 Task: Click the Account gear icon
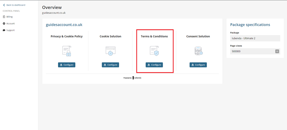coord(4,23)
